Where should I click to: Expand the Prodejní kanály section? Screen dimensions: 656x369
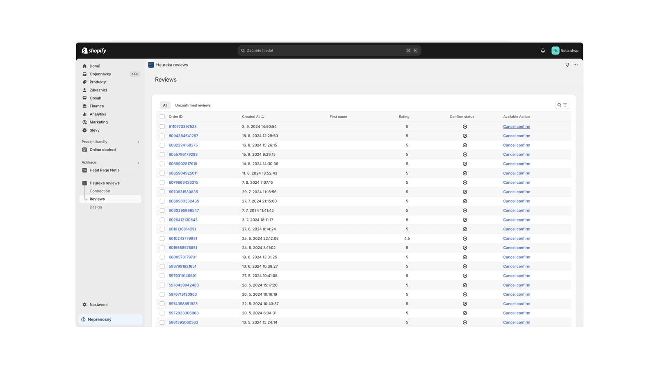(138, 142)
